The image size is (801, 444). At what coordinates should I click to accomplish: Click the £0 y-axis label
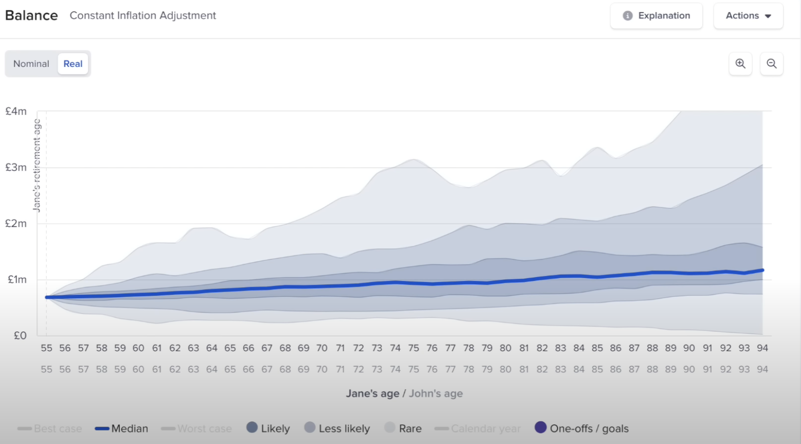click(x=20, y=335)
